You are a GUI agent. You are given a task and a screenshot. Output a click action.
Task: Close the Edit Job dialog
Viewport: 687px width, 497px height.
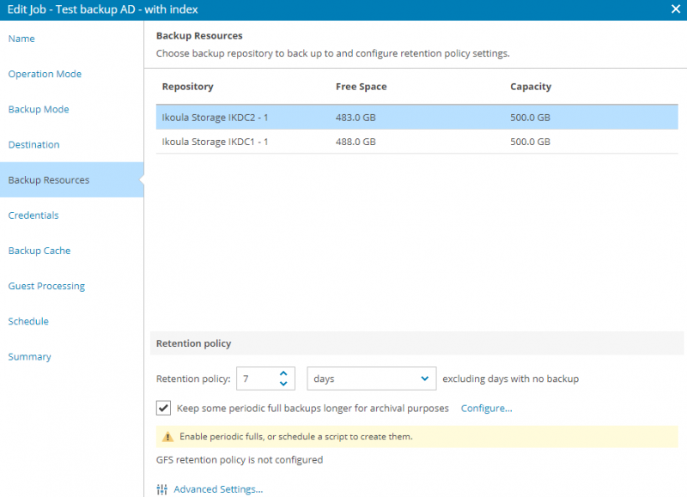point(676,9)
